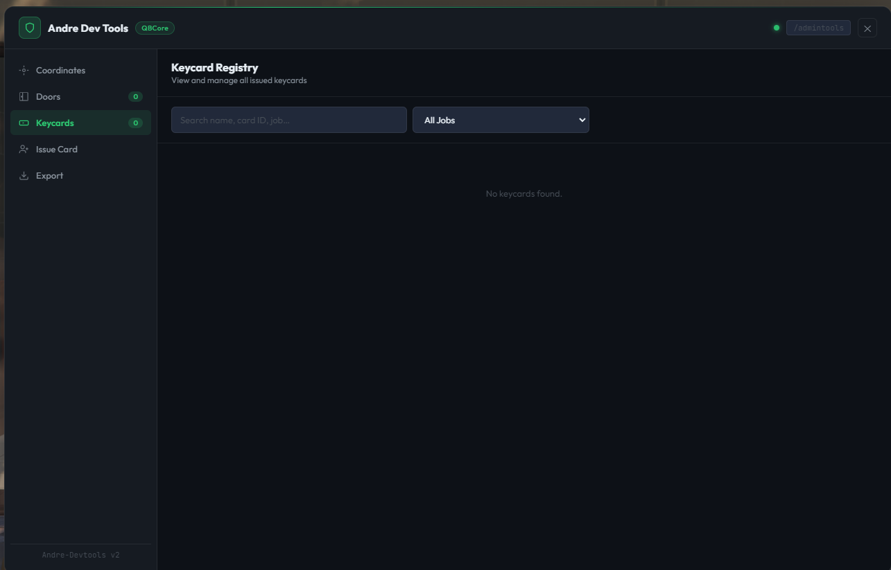
Task: Click the green status dot indicator
Action: coord(777,28)
